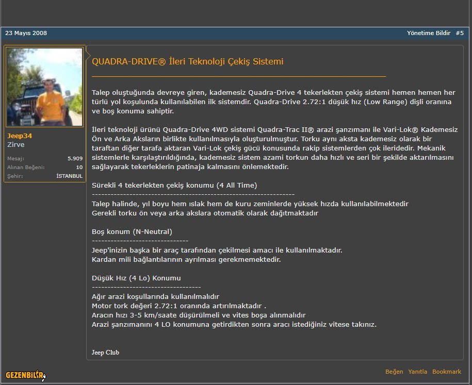
Task: Click the Yönetime Bildir report link
Action: [429, 33]
